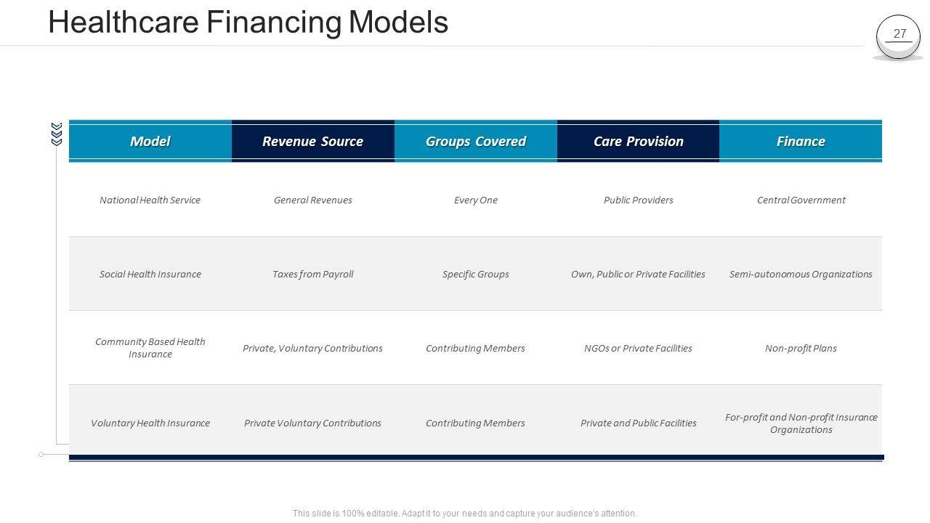Click the Taxes from Payroll cell
This screenshot has width=930, height=523.
312,275
